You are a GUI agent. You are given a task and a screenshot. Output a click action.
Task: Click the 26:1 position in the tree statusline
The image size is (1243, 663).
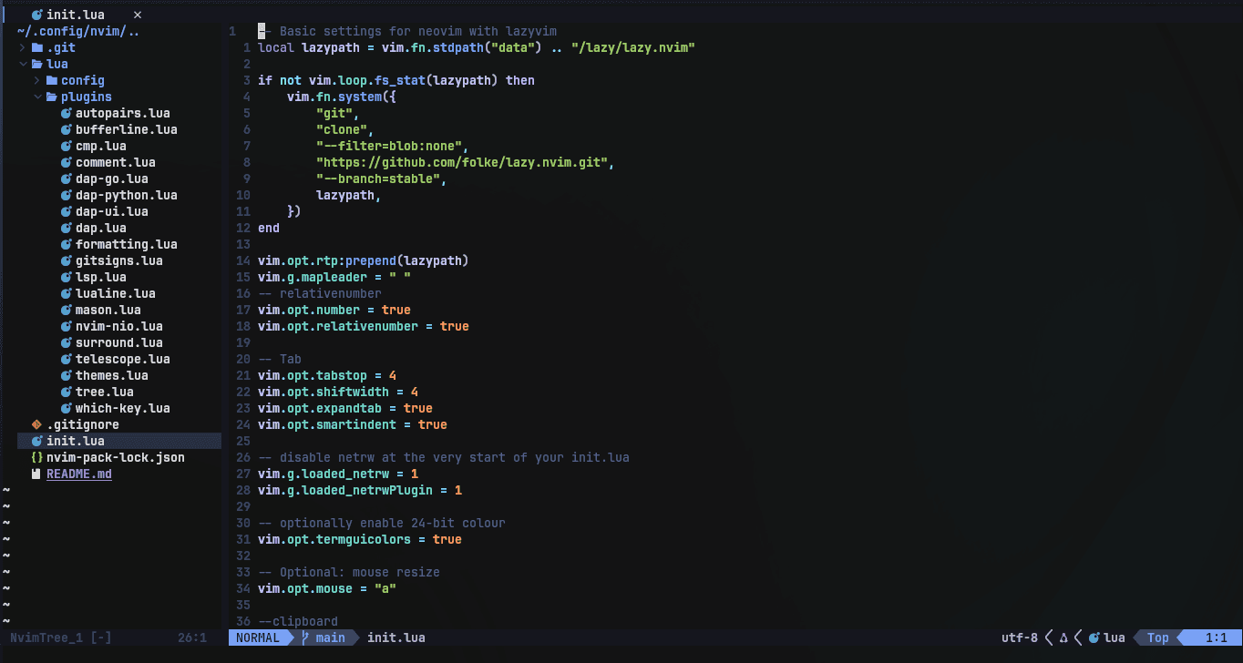(x=192, y=637)
